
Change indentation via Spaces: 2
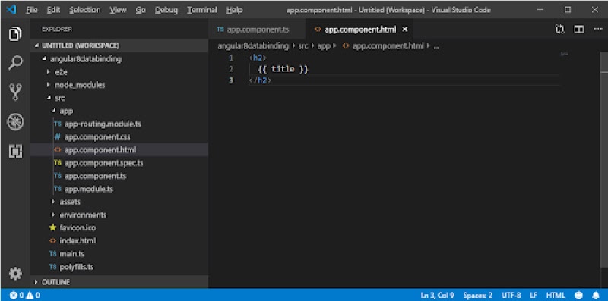click(x=478, y=296)
